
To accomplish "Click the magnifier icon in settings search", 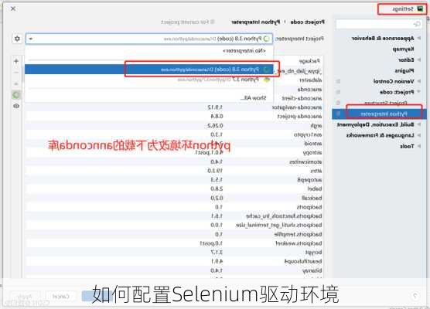I will tap(417, 24).
